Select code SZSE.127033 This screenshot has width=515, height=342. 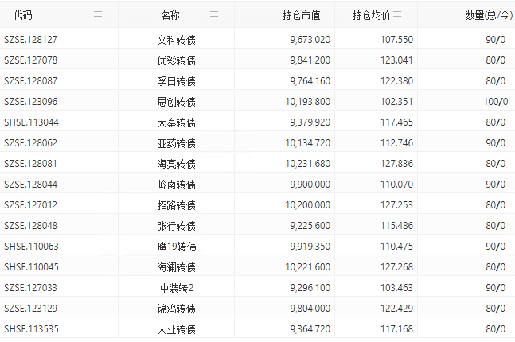tap(30, 287)
